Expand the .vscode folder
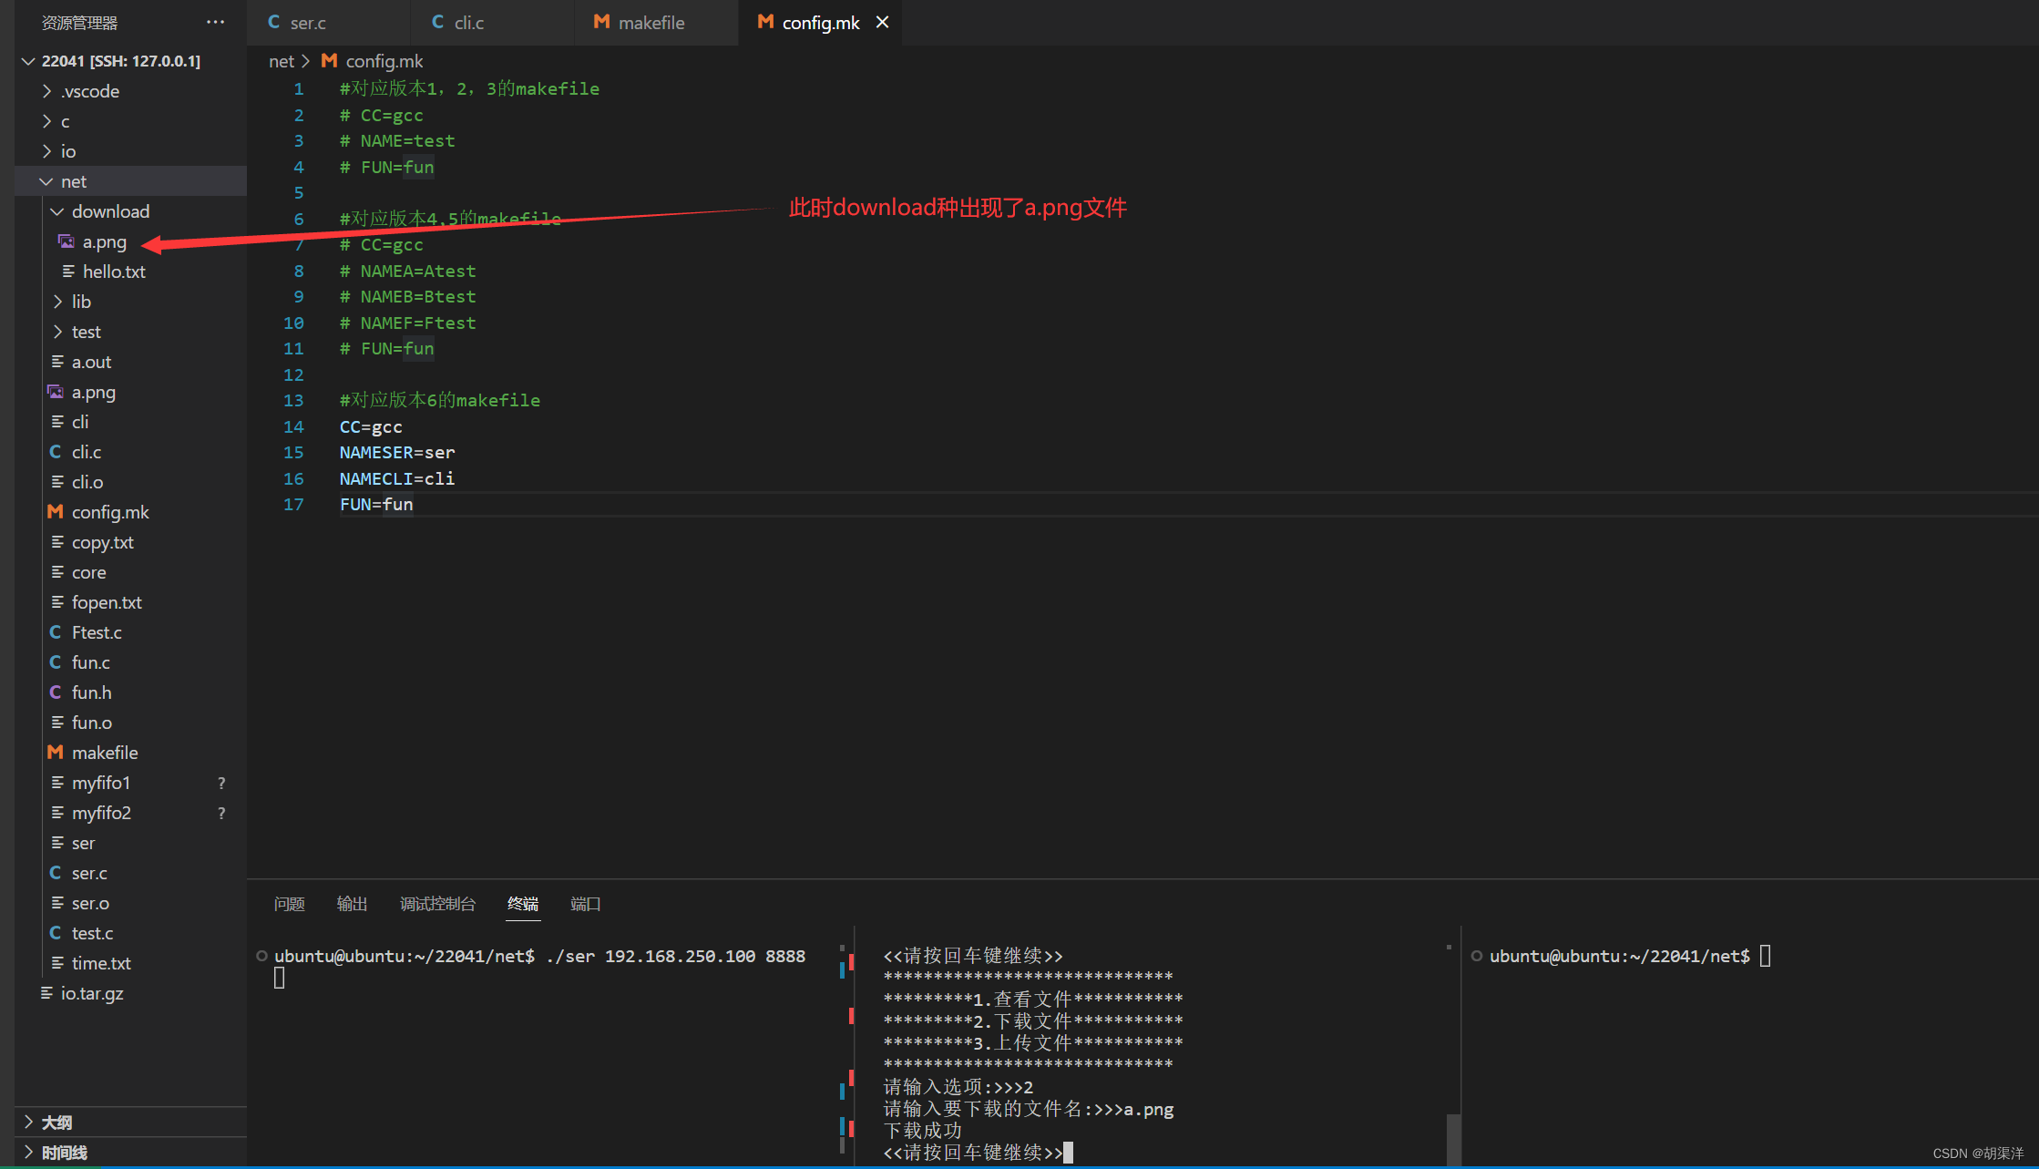 click(x=89, y=91)
